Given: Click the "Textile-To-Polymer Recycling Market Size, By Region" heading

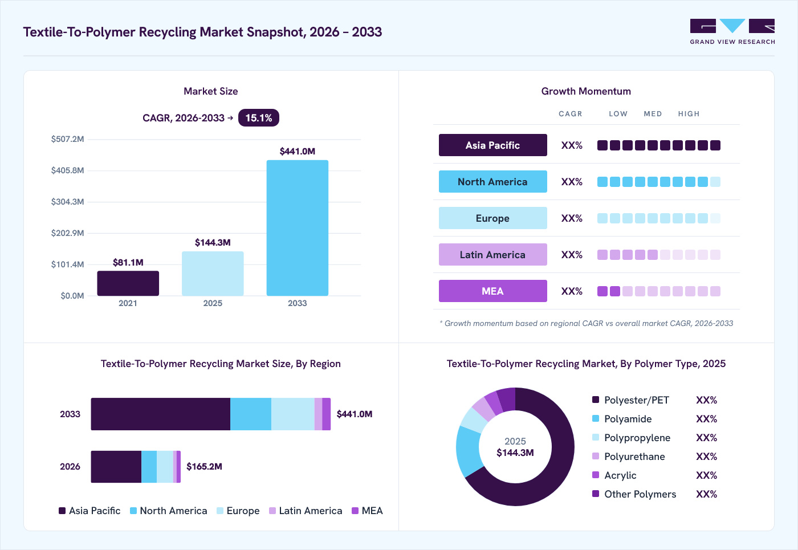Looking at the screenshot, I should pos(221,364).
